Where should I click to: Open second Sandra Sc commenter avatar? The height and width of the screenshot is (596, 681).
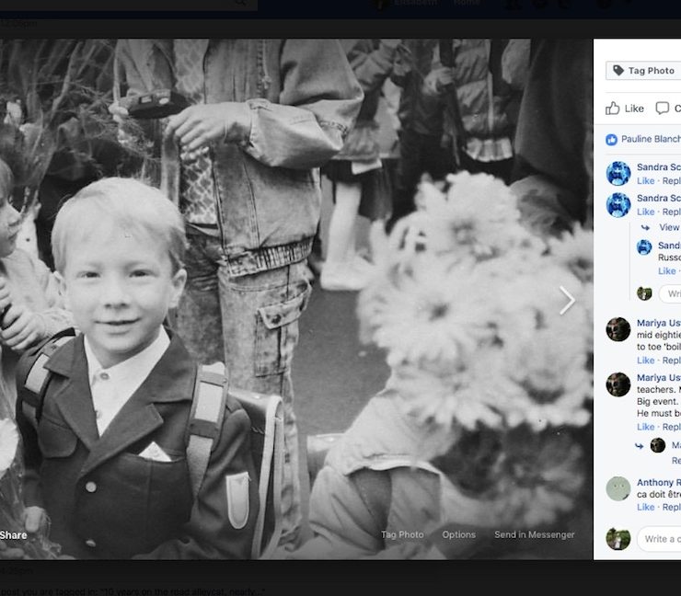pyautogui.click(x=618, y=205)
